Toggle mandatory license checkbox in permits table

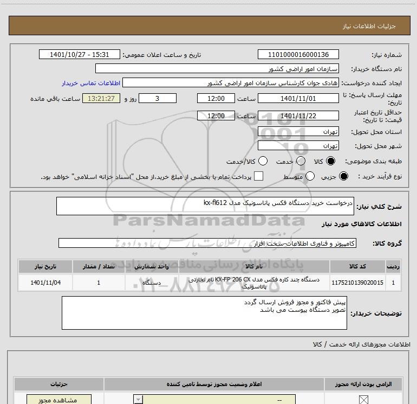coord(363,400)
